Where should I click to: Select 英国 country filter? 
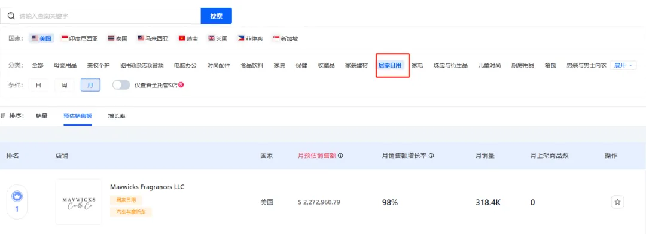(x=218, y=38)
